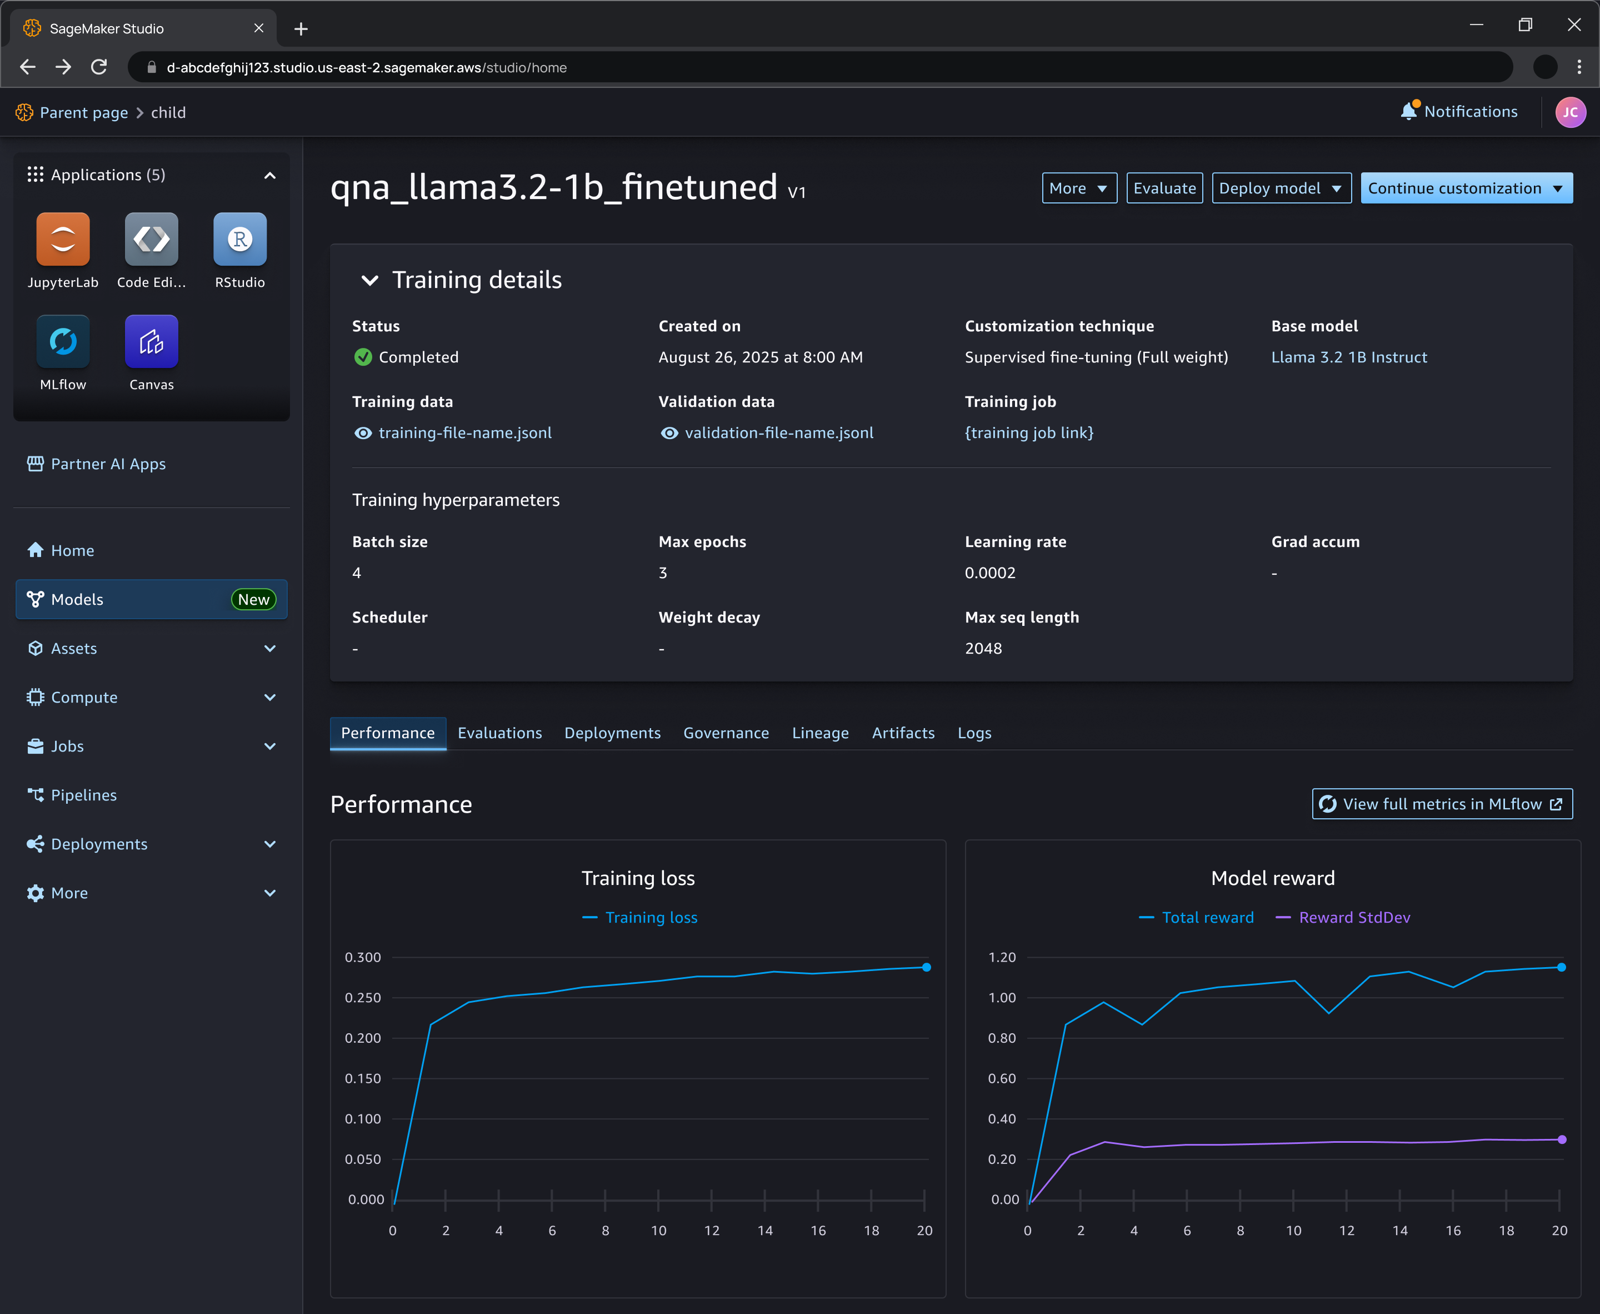The image size is (1600, 1314).
Task: Click the browser address bar
Action: tap(757, 67)
